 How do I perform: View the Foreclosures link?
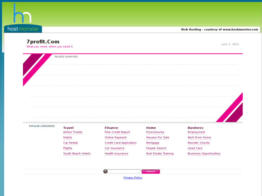(x=155, y=132)
